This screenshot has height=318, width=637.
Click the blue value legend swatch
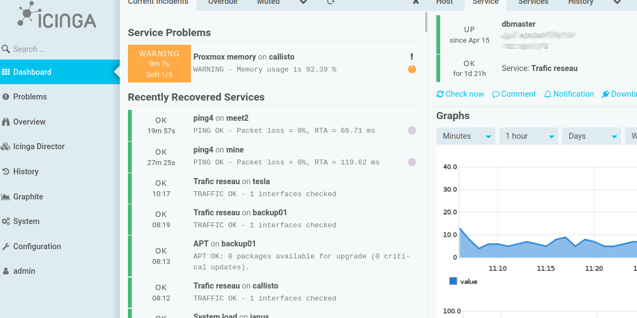coord(453,281)
